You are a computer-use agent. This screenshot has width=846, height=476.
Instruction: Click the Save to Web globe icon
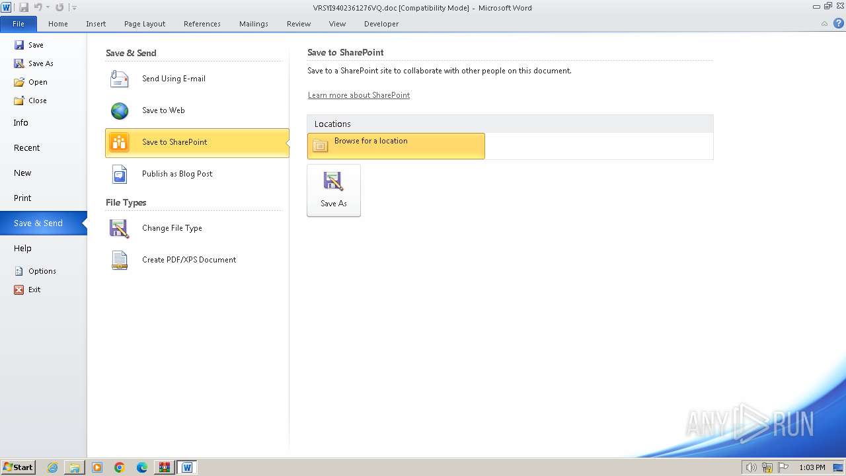120,110
